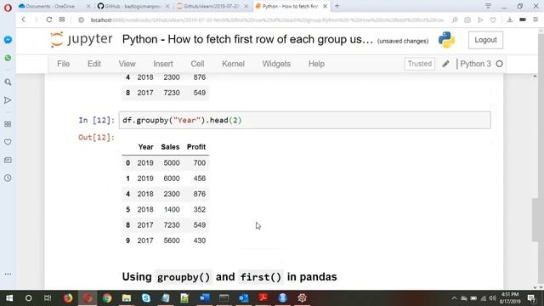Open the Kernel menu
Viewport: 544px width, 306px height.
tap(233, 64)
